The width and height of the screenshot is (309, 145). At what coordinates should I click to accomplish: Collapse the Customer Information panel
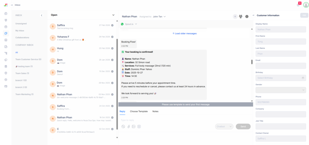pyautogui.click(x=253, y=15)
